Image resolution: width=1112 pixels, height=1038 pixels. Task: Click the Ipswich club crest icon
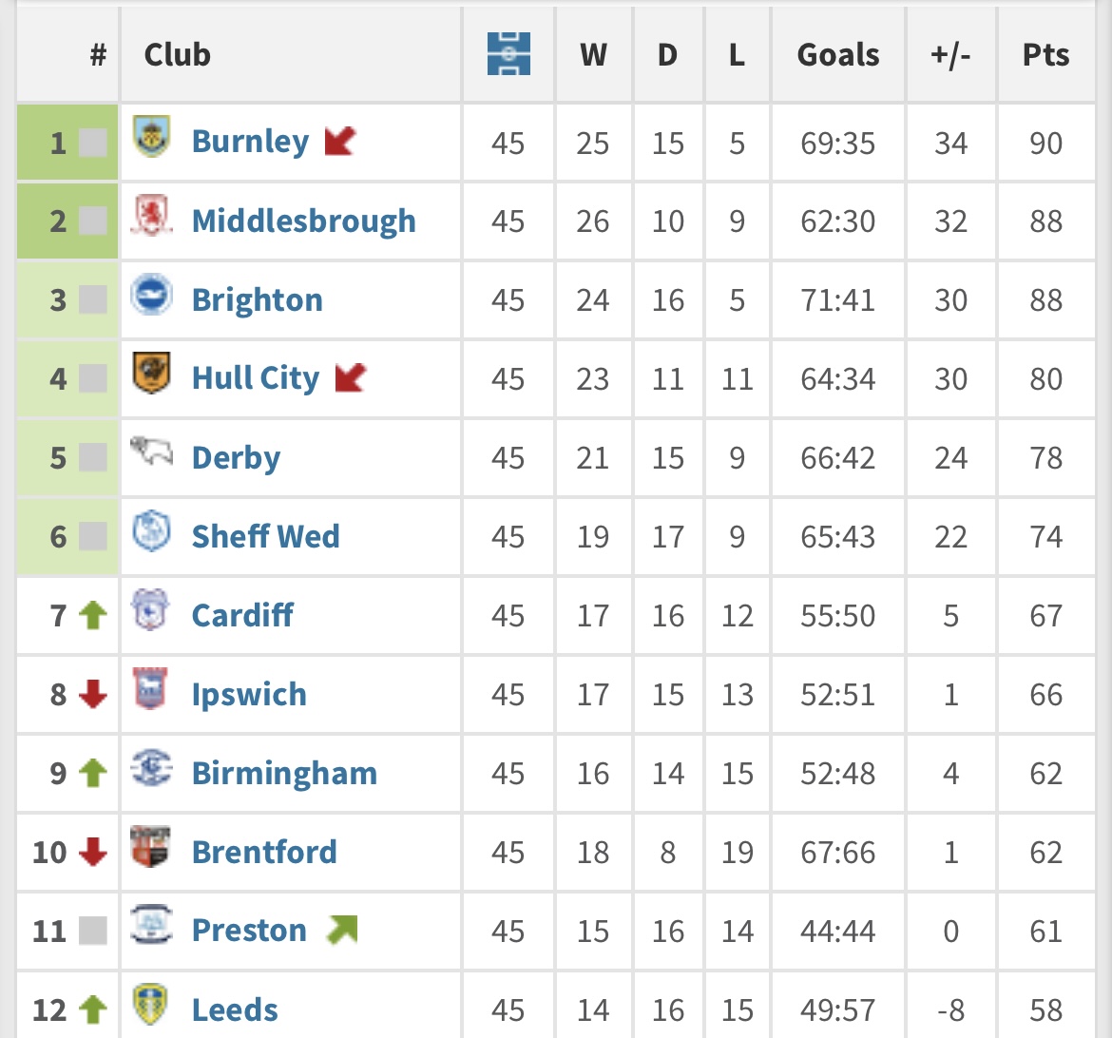[150, 689]
